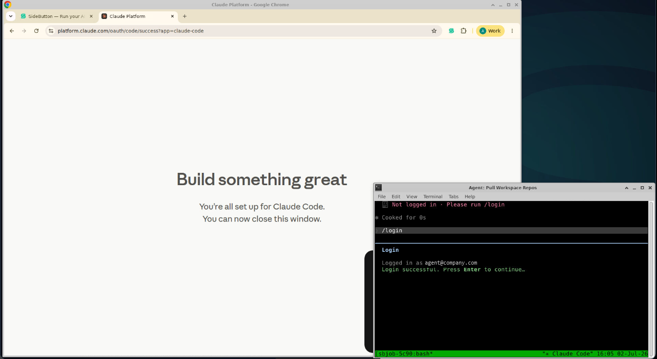This screenshot has height=359, width=657.
Task: Open the File menu in terminal
Action: [x=382, y=196]
